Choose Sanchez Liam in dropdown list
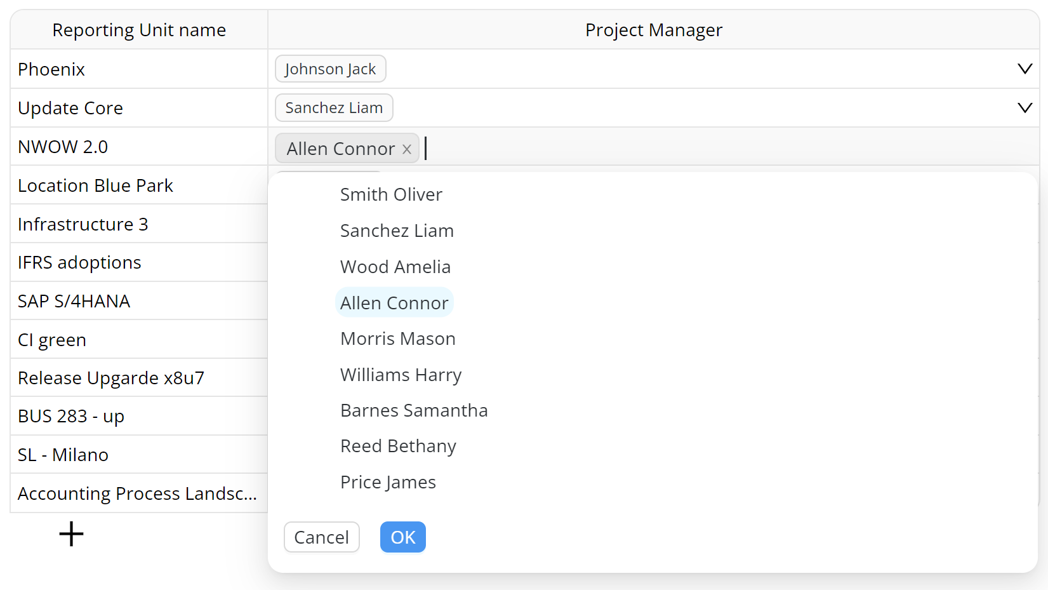Viewport: 1048px width, 590px height. coord(397,231)
